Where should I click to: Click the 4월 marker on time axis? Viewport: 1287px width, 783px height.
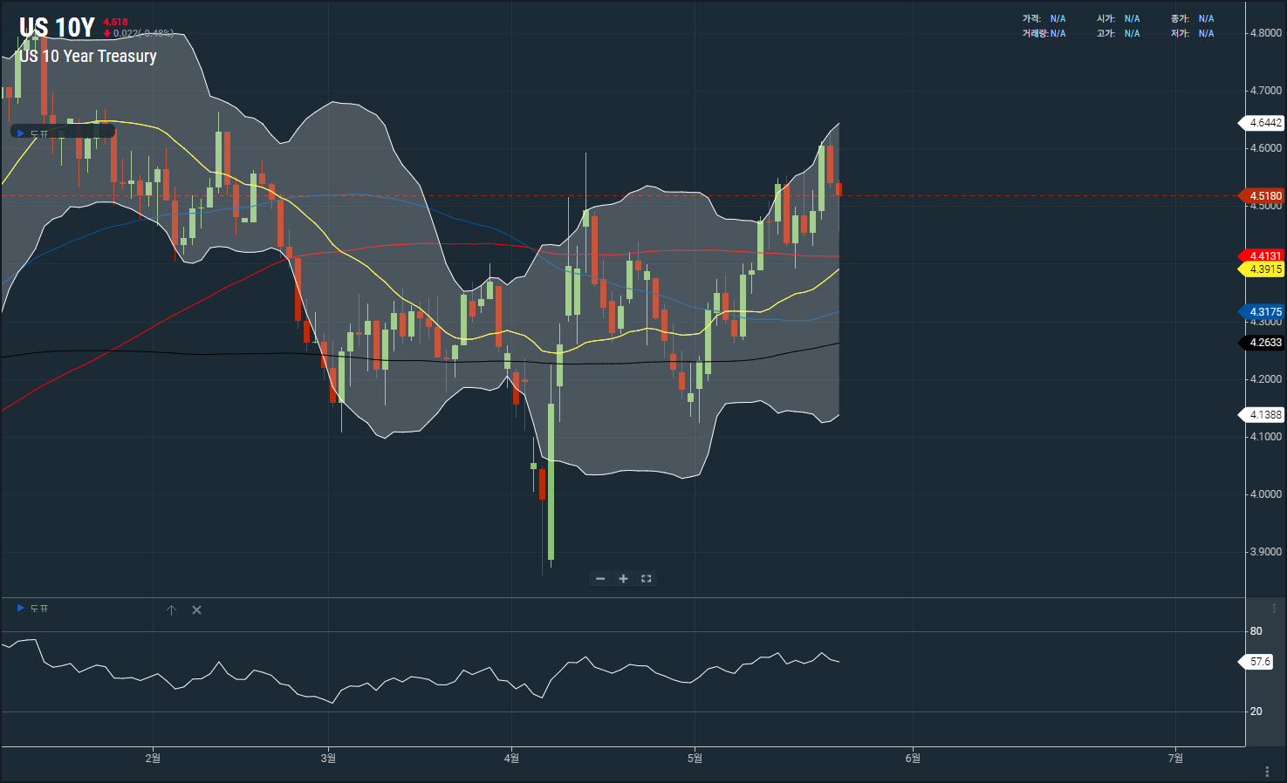pos(511,759)
